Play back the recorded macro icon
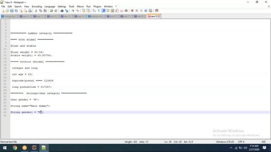Screen dimensions: 271x152 [141, 11]
